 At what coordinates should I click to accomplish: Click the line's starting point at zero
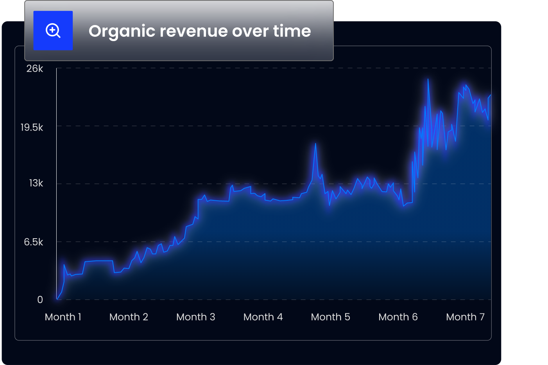pos(57,299)
